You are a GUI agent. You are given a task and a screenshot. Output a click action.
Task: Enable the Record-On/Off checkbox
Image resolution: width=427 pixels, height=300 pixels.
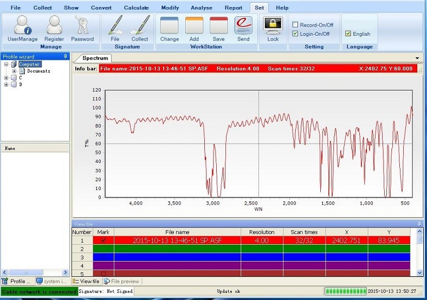tap(295, 25)
